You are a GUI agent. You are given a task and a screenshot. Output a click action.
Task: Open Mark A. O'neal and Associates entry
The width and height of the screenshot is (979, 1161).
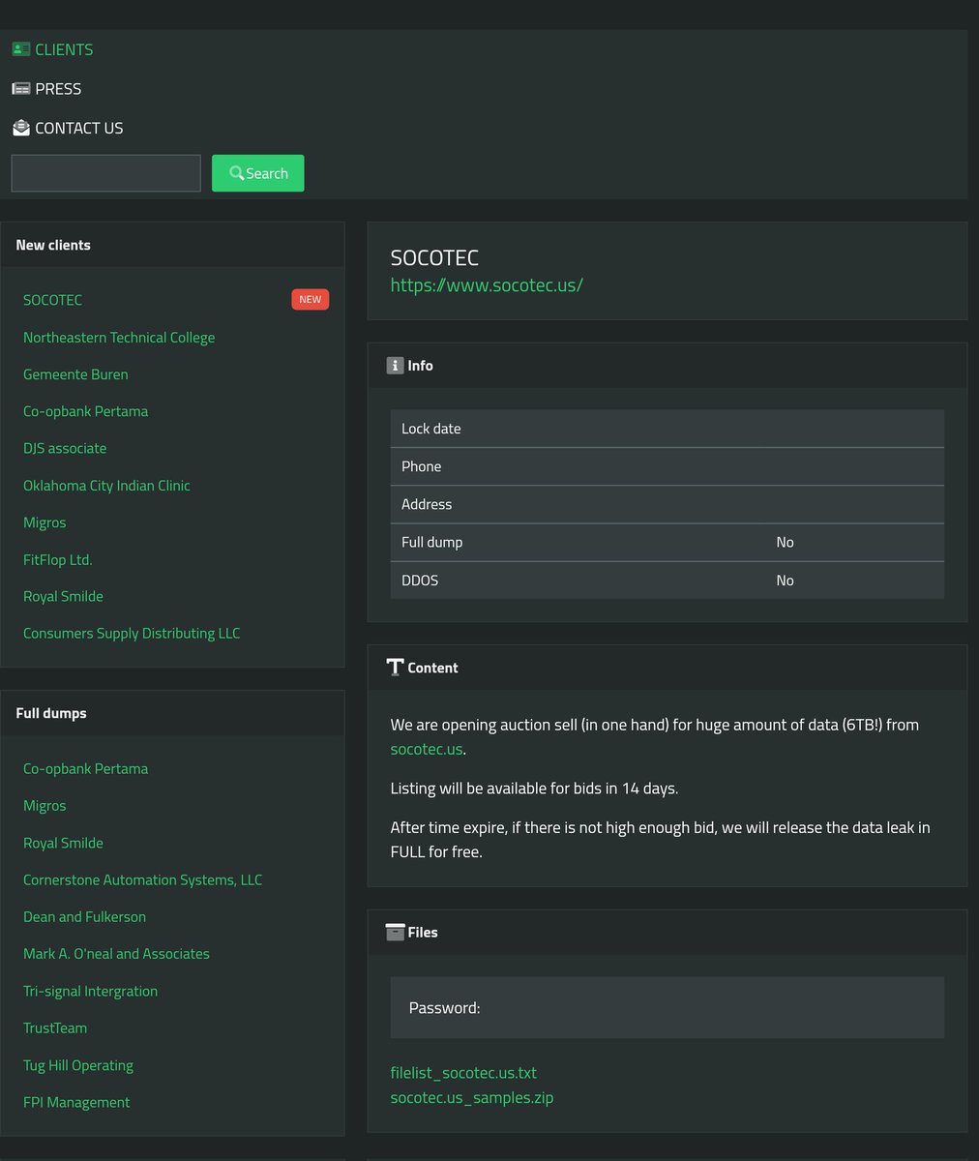click(x=116, y=953)
